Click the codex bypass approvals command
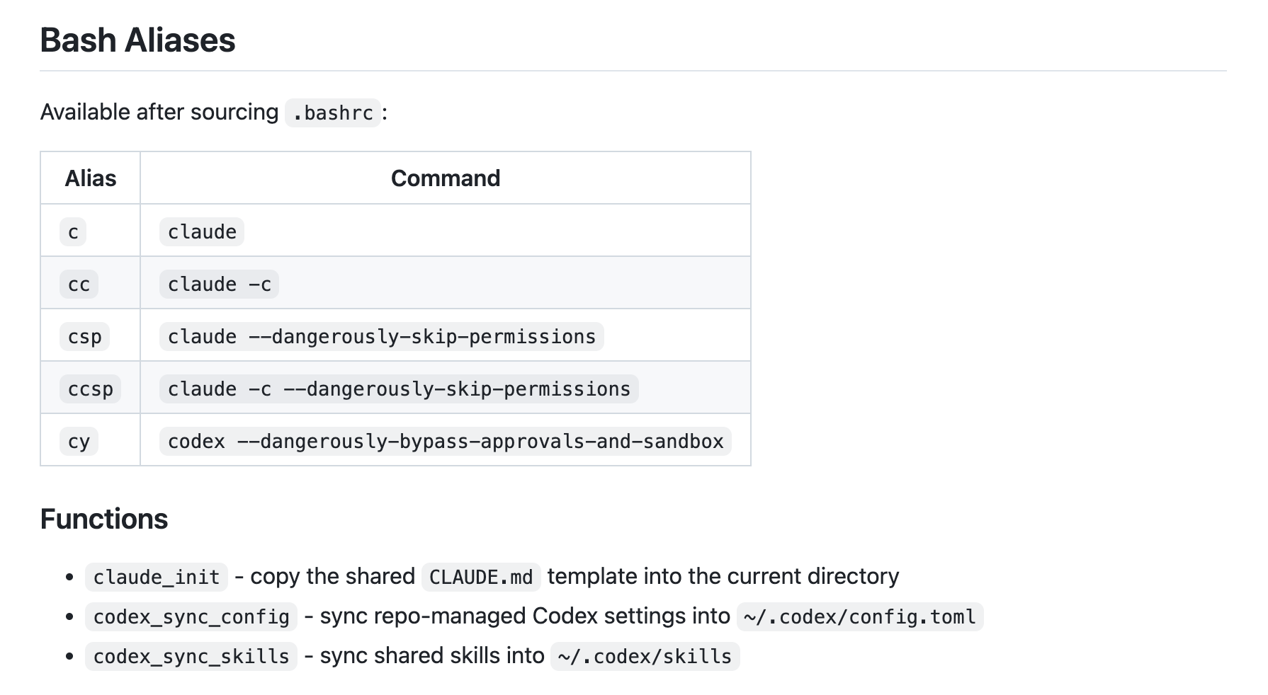The width and height of the screenshot is (1268, 695). click(446, 441)
